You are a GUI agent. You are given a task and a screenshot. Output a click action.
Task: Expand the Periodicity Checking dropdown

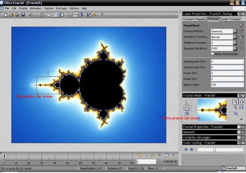(x=235, y=37)
